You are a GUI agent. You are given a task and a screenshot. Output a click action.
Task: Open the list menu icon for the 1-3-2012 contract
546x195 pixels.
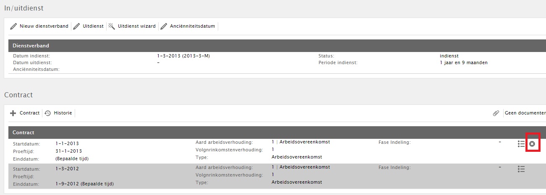(521, 169)
